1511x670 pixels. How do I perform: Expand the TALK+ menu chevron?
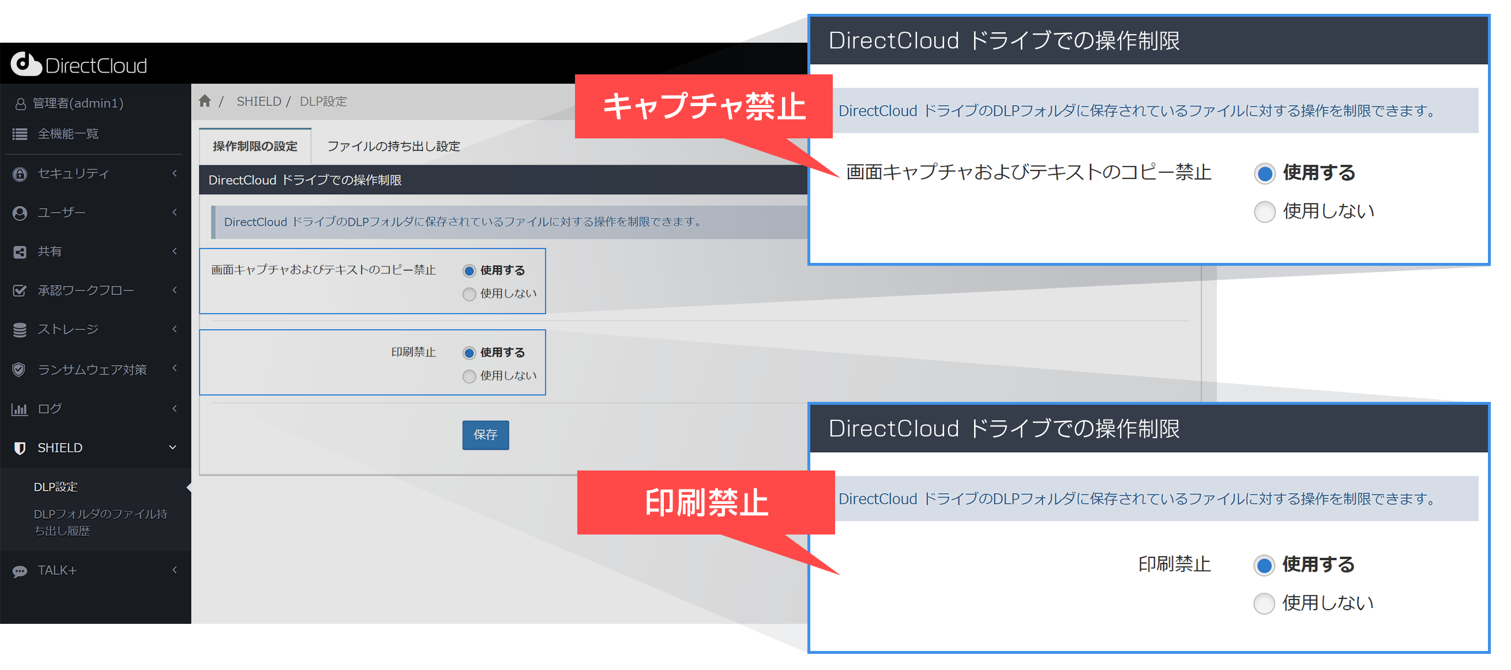(174, 570)
